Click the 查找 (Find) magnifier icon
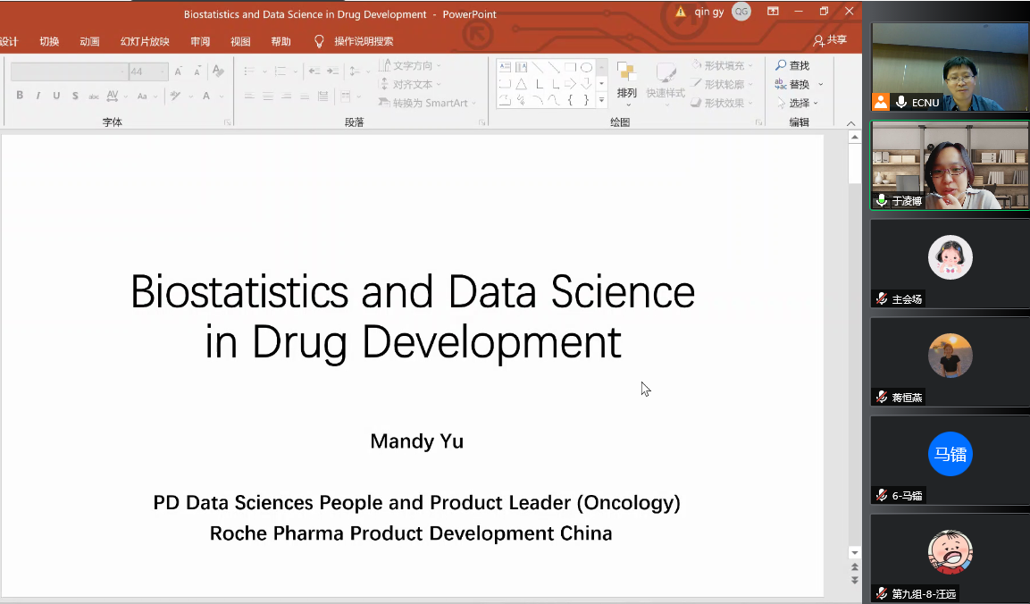Image resolution: width=1030 pixels, height=604 pixels. click(x=782, y=66)
